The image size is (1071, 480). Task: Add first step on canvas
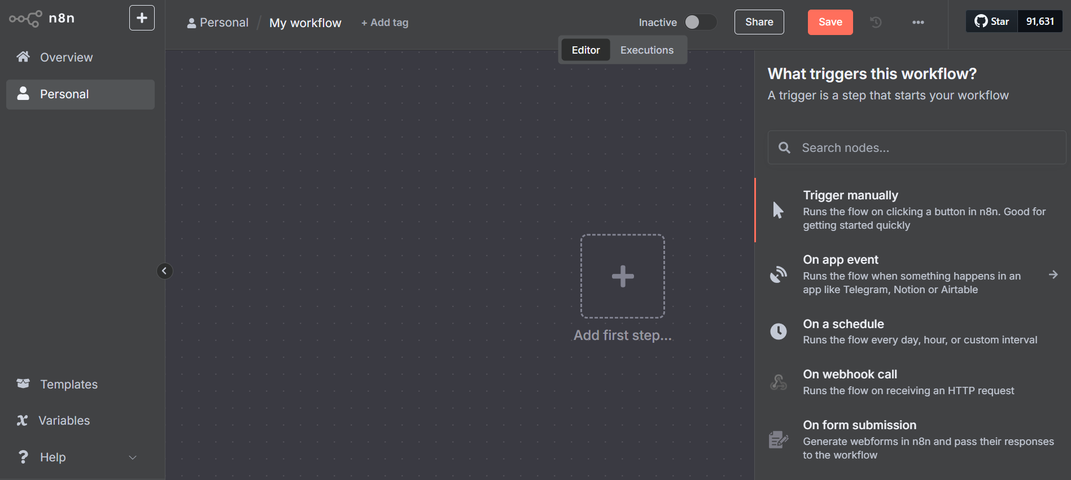point(623,276)
